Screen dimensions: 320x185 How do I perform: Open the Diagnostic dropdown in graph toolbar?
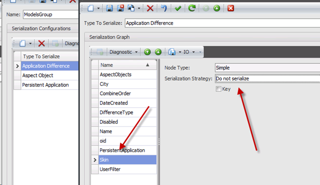pos(123,52)
